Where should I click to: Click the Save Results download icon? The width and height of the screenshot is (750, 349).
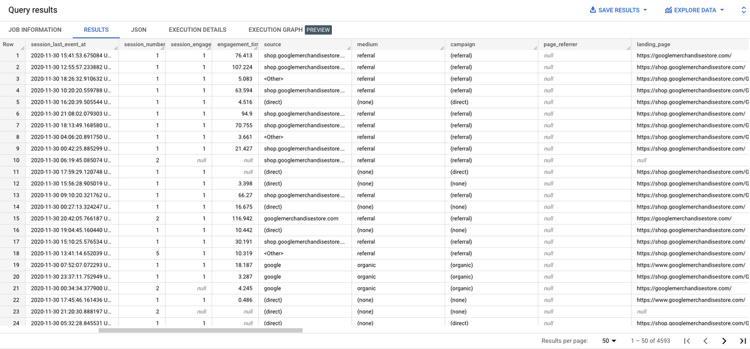(593, 10)
